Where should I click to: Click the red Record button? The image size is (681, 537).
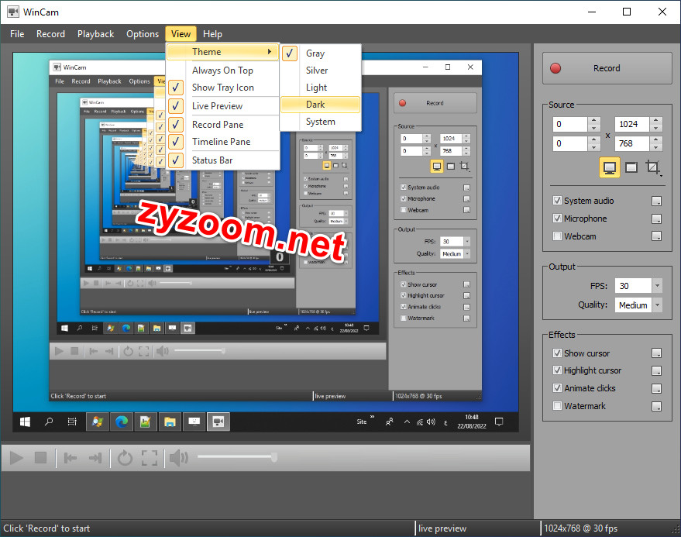click(607, 68)
